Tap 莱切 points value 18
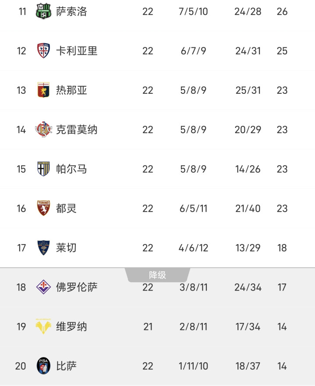 282,248
